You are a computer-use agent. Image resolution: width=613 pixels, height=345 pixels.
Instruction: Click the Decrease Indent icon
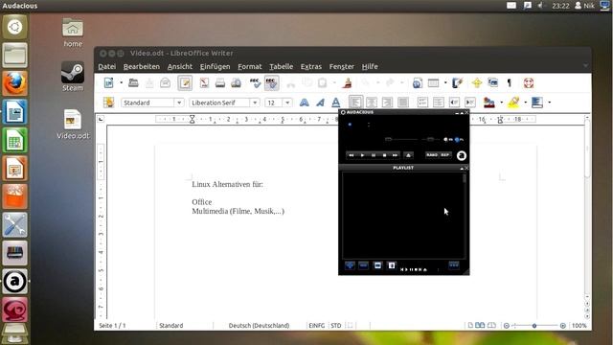[x=454, y=103]
